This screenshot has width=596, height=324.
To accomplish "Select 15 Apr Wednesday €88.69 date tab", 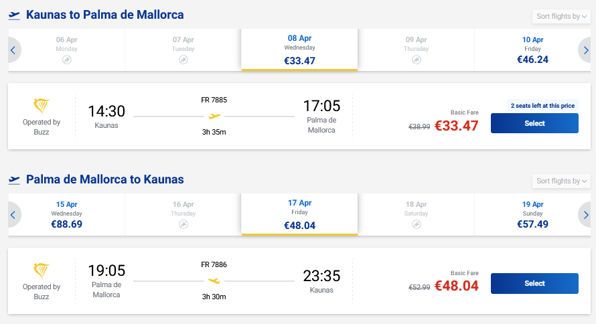I will click(67, 215).
